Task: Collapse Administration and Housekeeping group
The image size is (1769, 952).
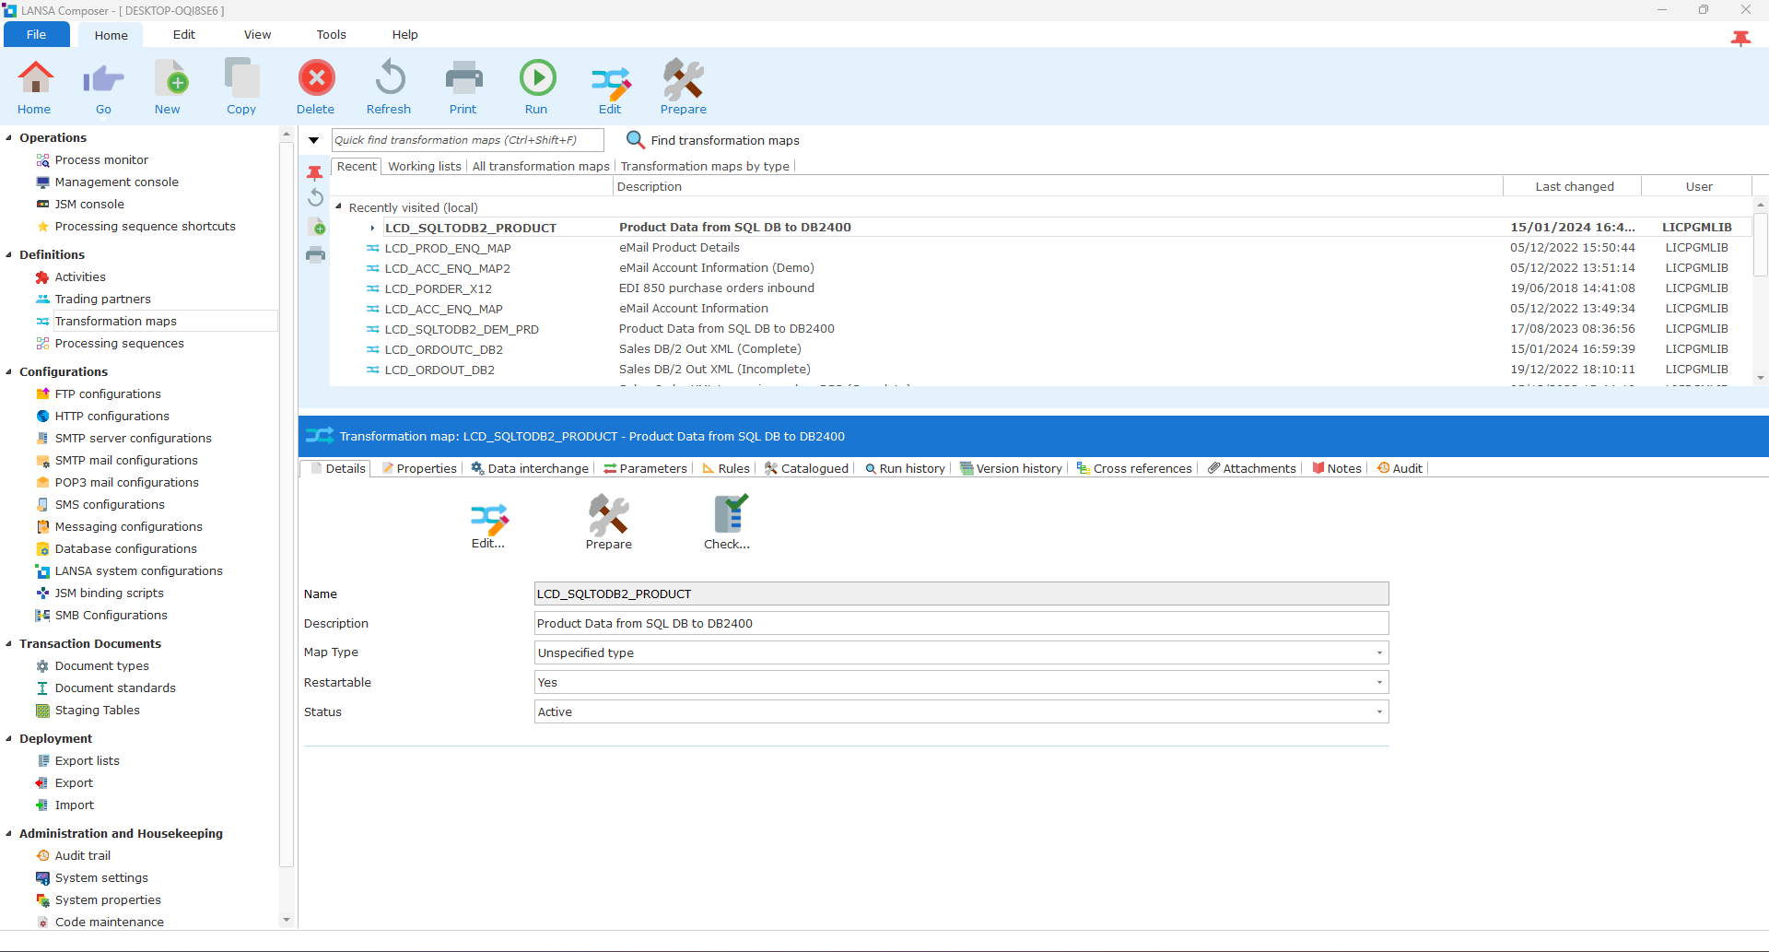Action: coord(9,834)
